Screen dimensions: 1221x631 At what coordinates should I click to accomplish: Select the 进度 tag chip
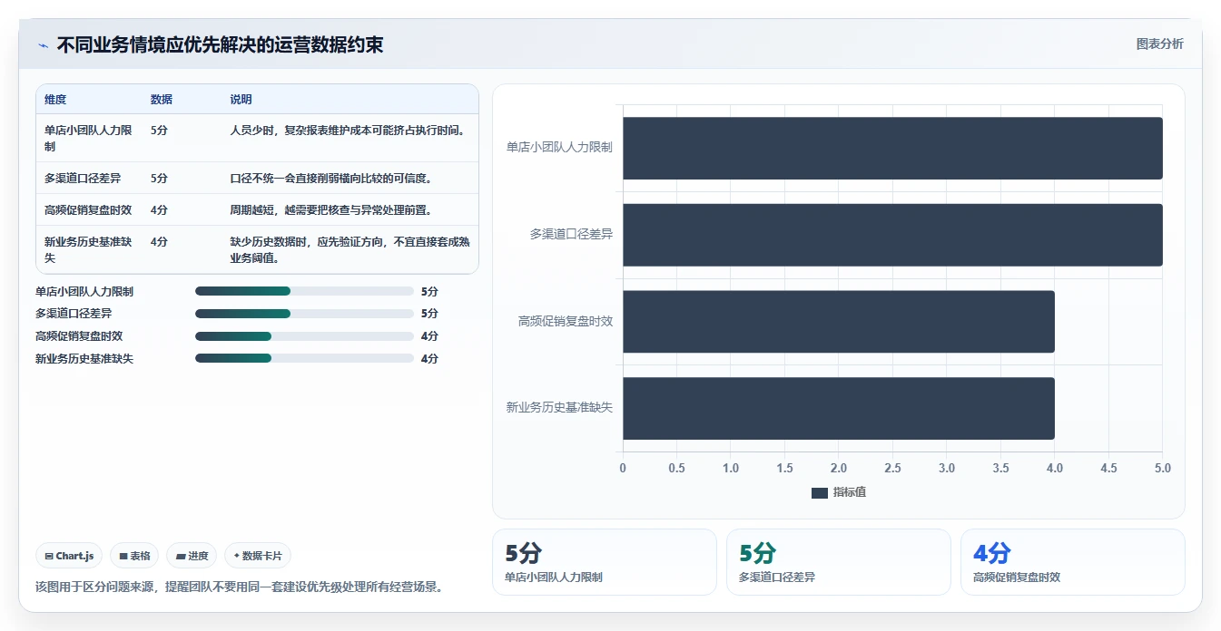coord(192,556)
